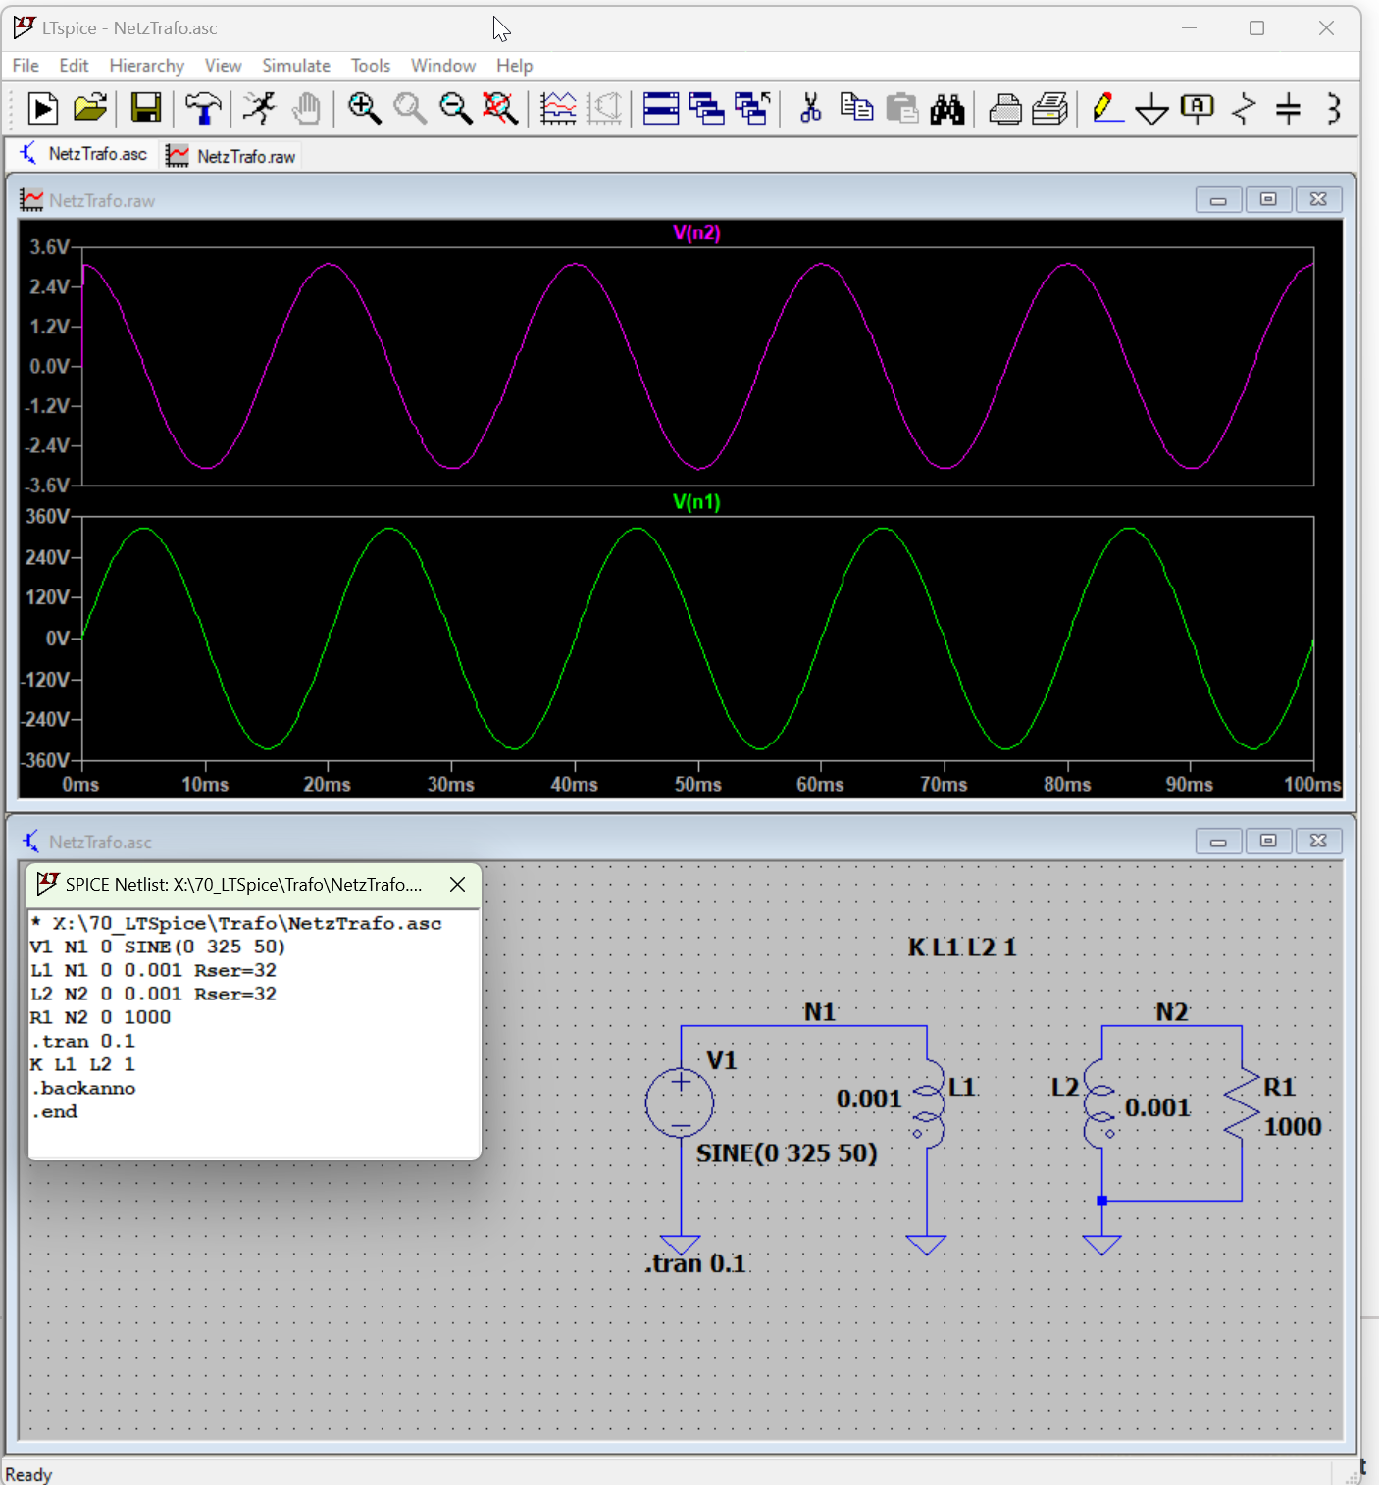Click the R1 value '1000'
Screen dimensions: 1379x1485
[x=1293, y=1126]
